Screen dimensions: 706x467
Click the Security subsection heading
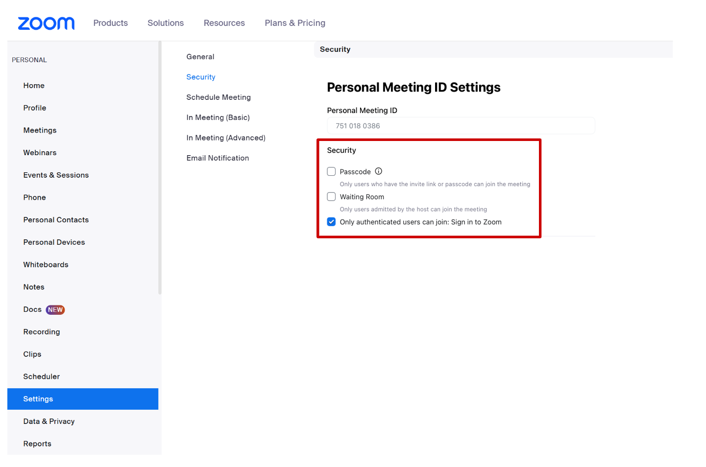click(341, 150)
